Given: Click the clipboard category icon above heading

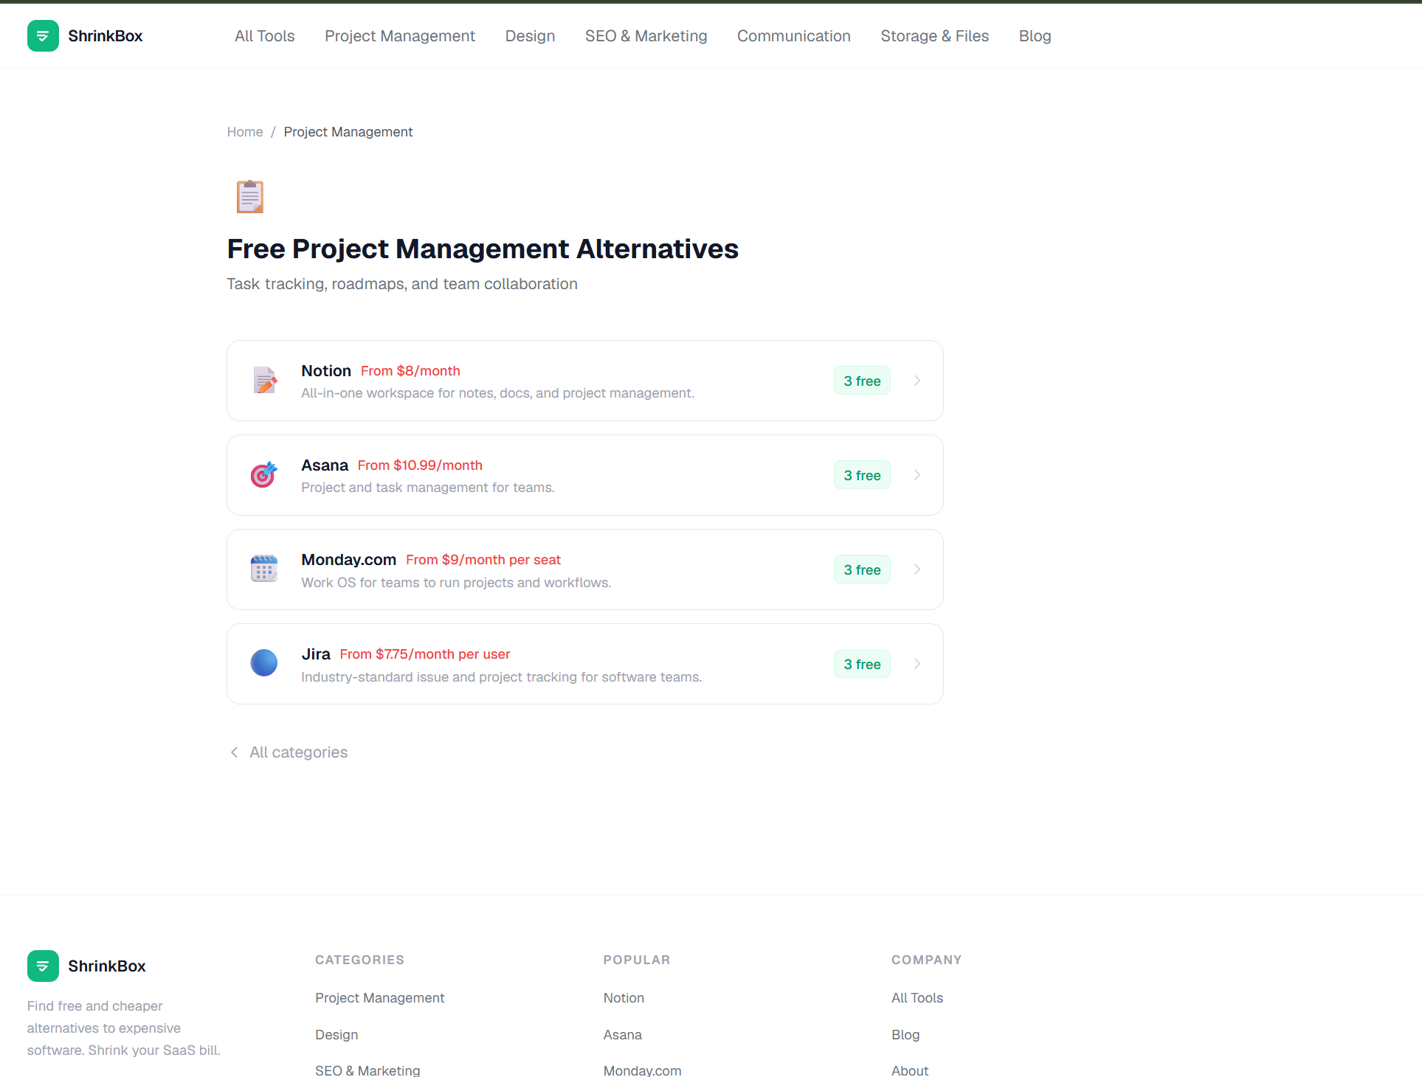Looking at the screenshot, I should (x=250, y=197).
